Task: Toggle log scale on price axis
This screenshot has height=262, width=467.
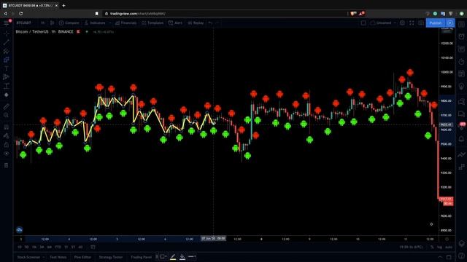Action: coord(439,247)
